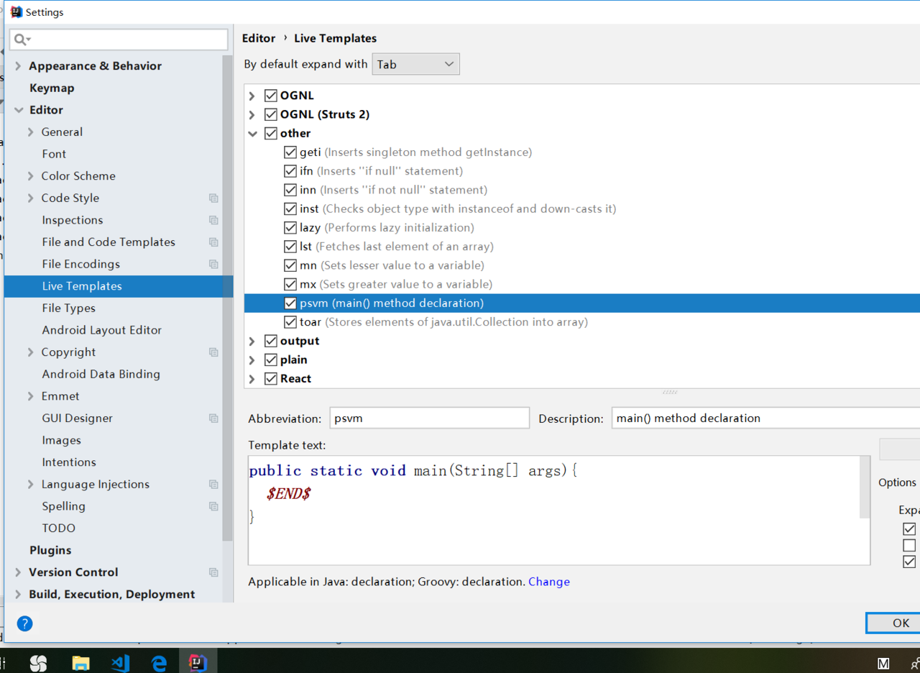Click project-level icon beside Copyright

213,352
